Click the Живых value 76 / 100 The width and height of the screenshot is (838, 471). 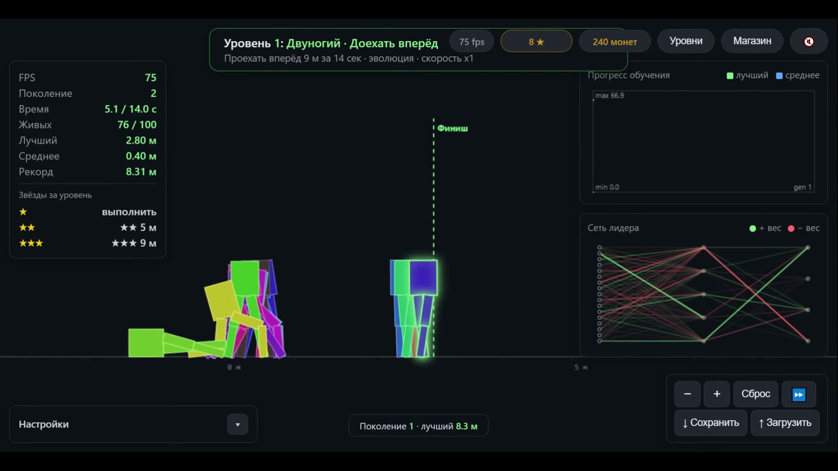(x=137, y=125)
